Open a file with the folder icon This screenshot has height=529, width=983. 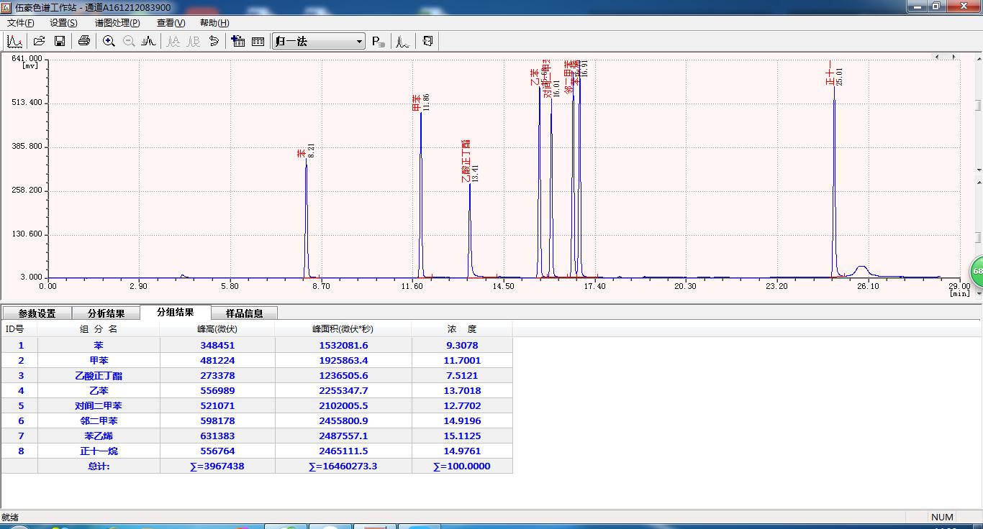[40, 42]
